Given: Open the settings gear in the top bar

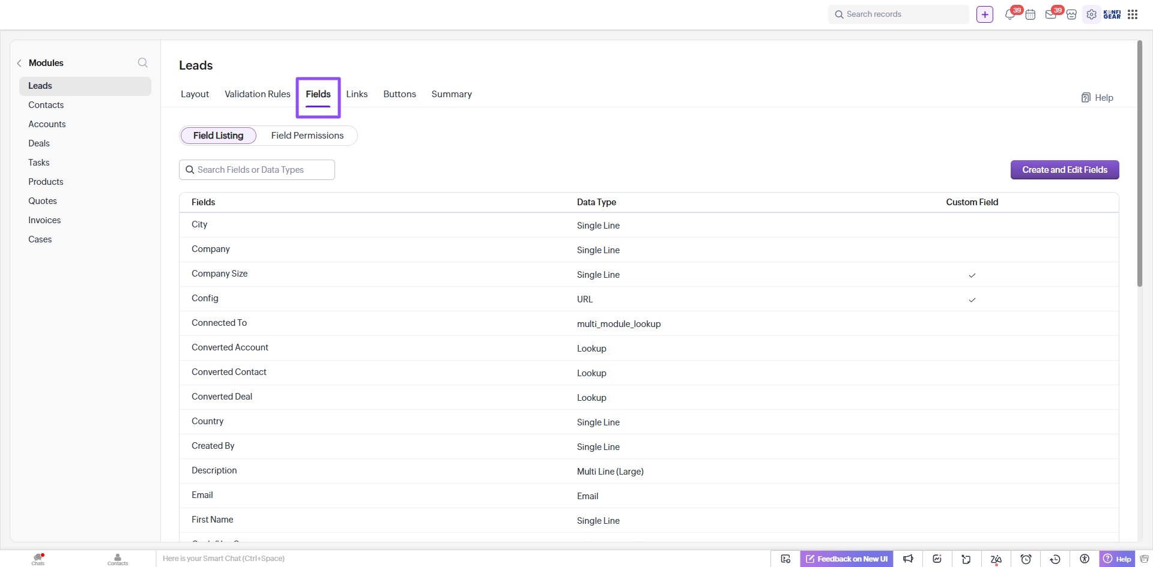Looking at the screenshot, I should (1092, 14).
